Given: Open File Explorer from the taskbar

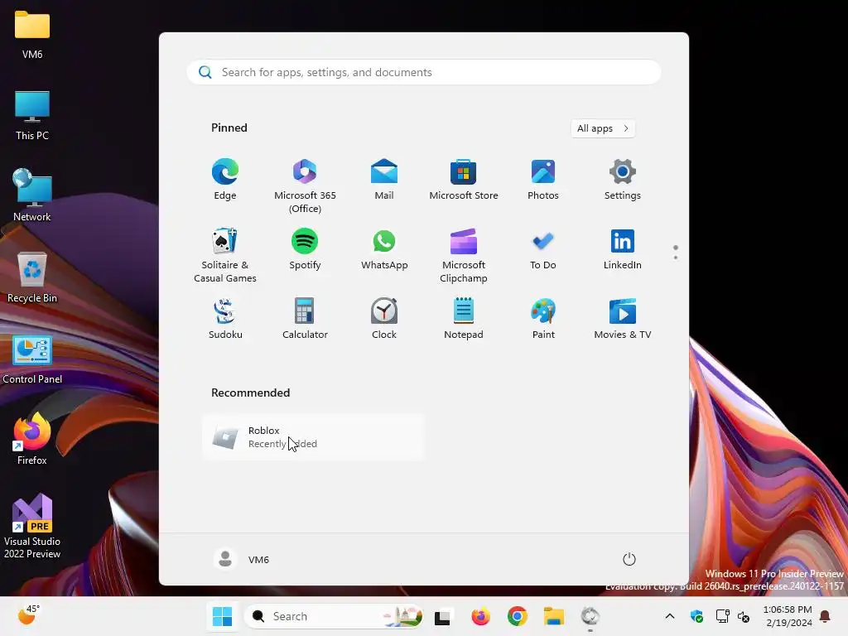Looking at the screenshot, I should pyautogui.click(x=554, y=616).
